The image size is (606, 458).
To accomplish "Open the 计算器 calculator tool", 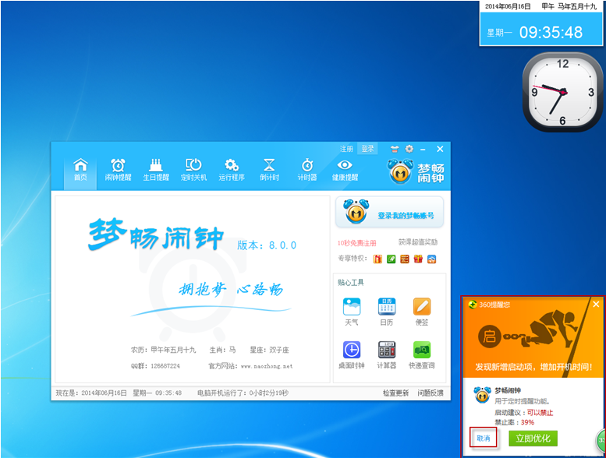I will [387, 355].
